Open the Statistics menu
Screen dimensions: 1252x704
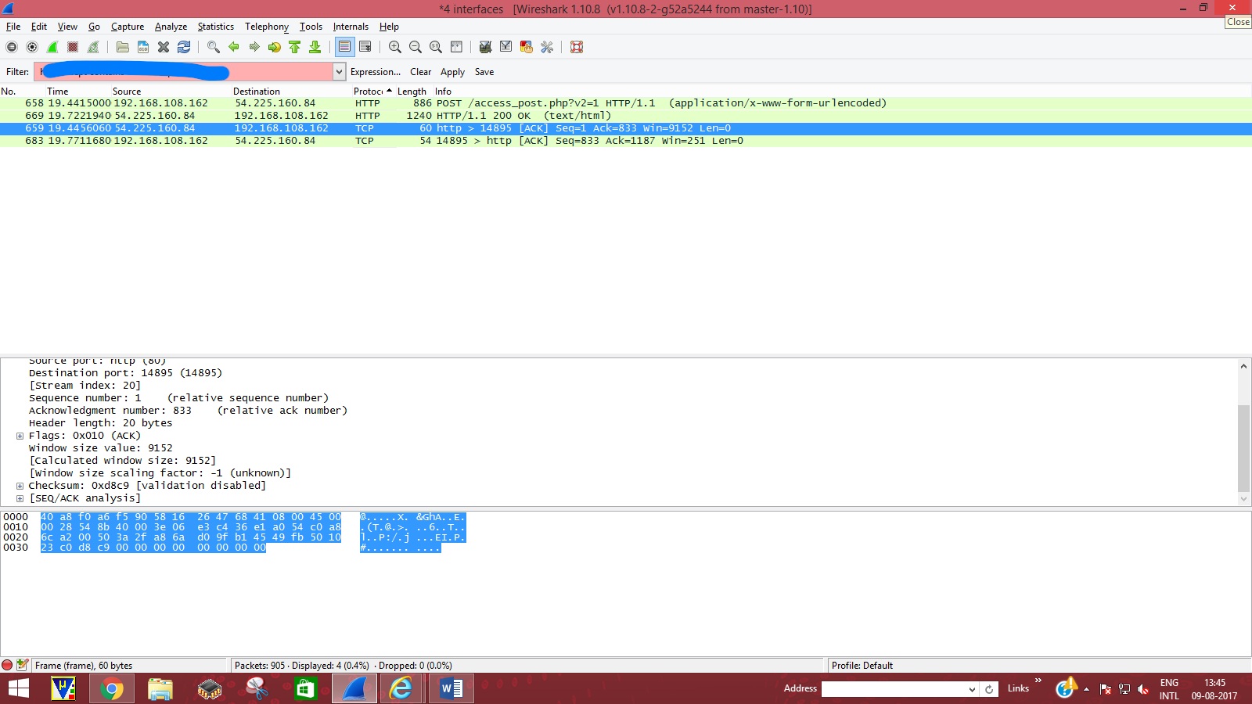(215, 27)
